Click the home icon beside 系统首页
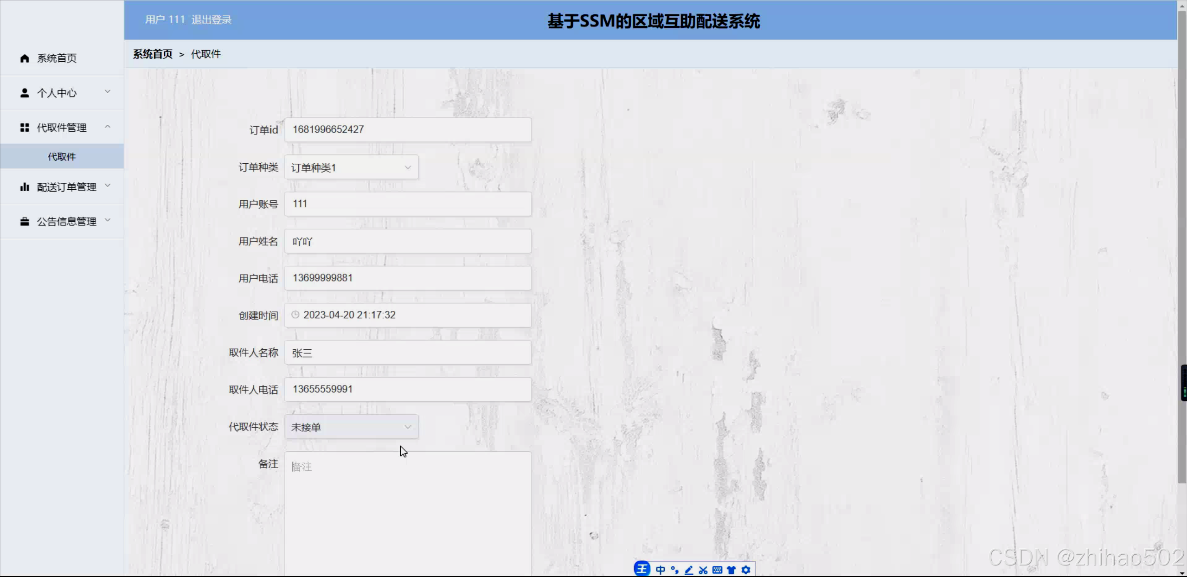 (25, 58)
